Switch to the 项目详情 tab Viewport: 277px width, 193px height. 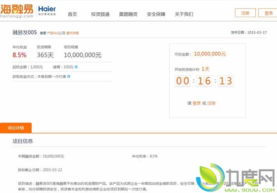16,128
